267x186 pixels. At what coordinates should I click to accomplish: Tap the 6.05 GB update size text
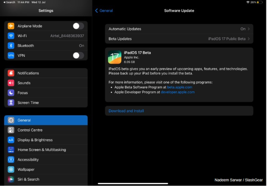[130, 62]
